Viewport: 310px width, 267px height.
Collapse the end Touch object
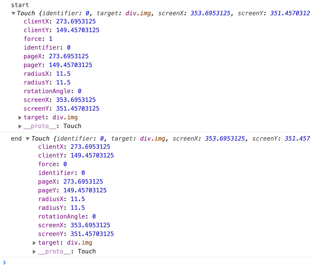tap(27, 139)
